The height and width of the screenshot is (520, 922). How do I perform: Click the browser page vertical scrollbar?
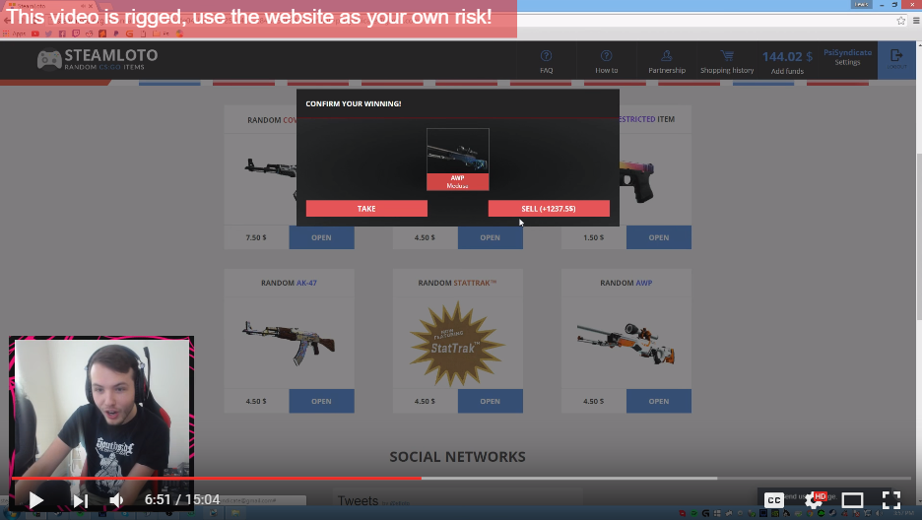tap(918, 235)
